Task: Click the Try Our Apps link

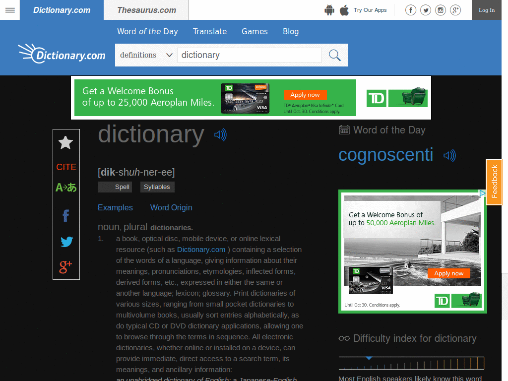Action: pyautogui.click(x=370, y=10)
